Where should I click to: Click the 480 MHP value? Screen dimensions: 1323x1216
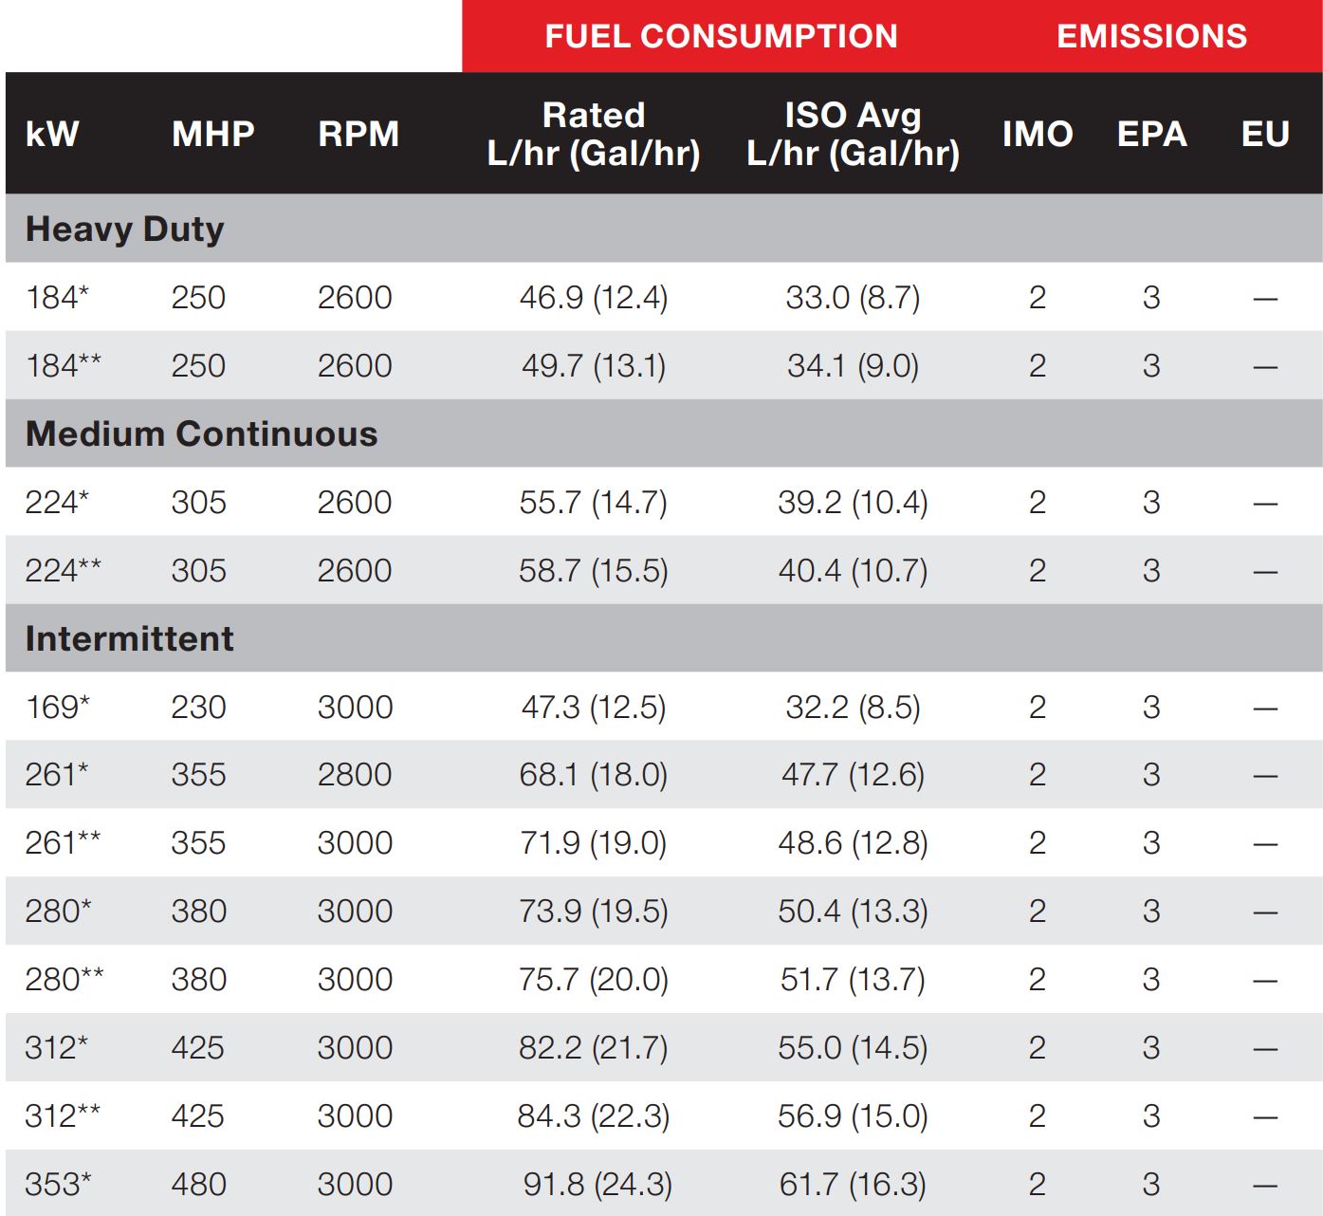point(198,1184)
